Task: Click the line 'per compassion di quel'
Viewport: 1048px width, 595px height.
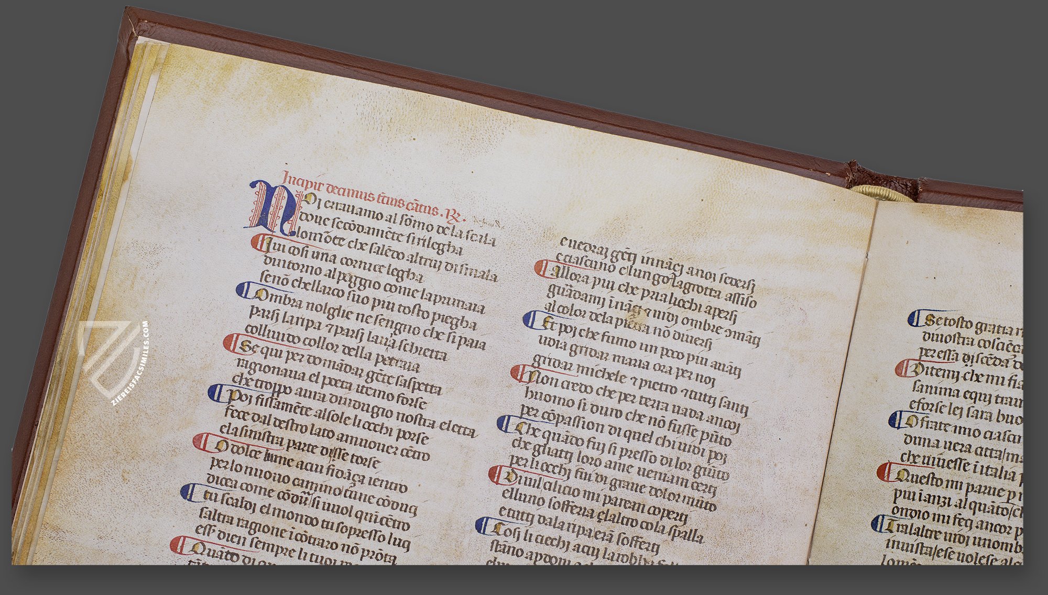Action: 624,433
